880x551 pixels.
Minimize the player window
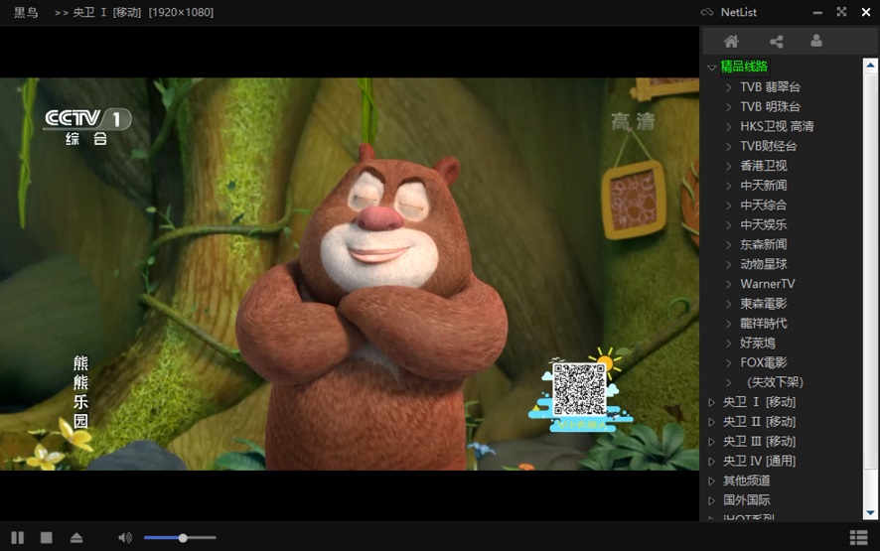(x=817, y=12)
